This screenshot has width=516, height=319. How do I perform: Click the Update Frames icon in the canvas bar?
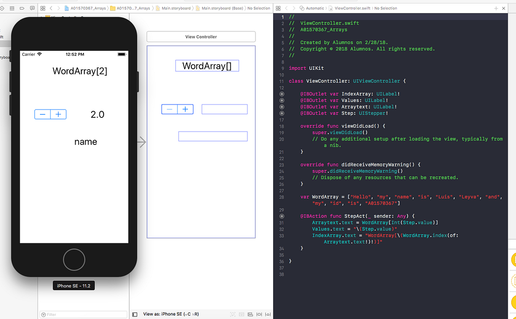click(232, 314)
